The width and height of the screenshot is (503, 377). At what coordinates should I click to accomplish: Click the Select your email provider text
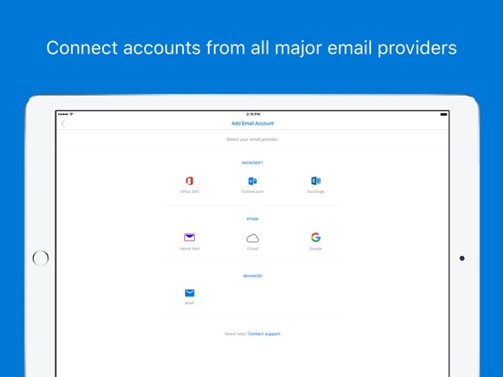pos(252,139)
